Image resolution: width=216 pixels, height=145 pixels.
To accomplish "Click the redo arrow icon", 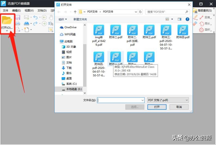I will [x=35, y=24].
